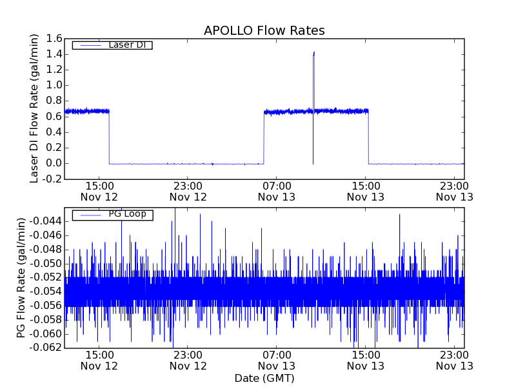516x387 pixels.
Task: Click the Laser DI Flow Rate y-axis label
Action: tap(35, 108)
